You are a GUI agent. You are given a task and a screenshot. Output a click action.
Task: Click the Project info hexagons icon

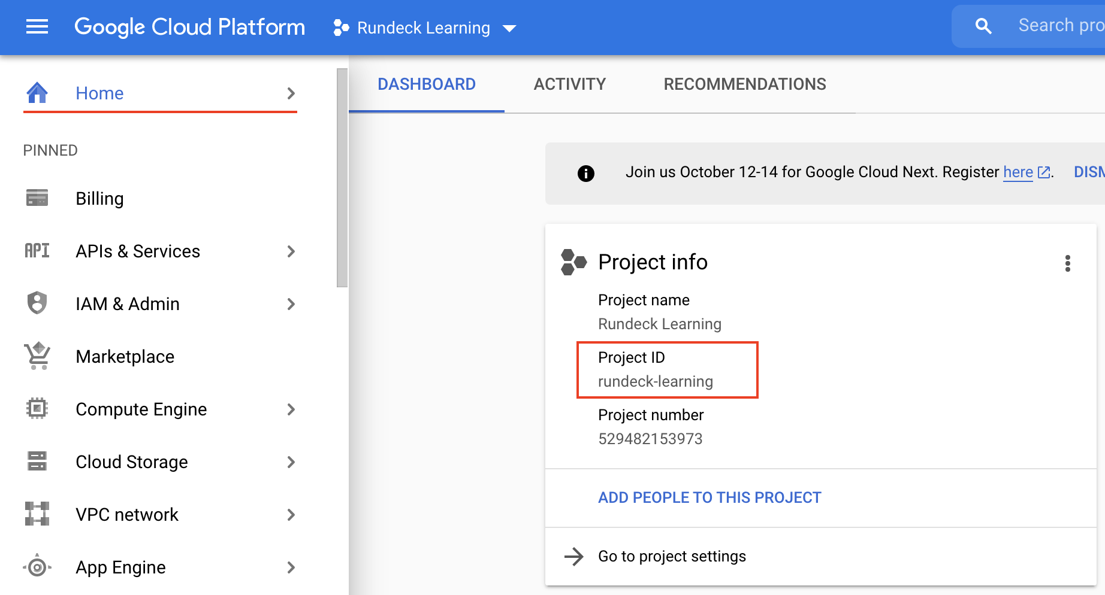573,262
